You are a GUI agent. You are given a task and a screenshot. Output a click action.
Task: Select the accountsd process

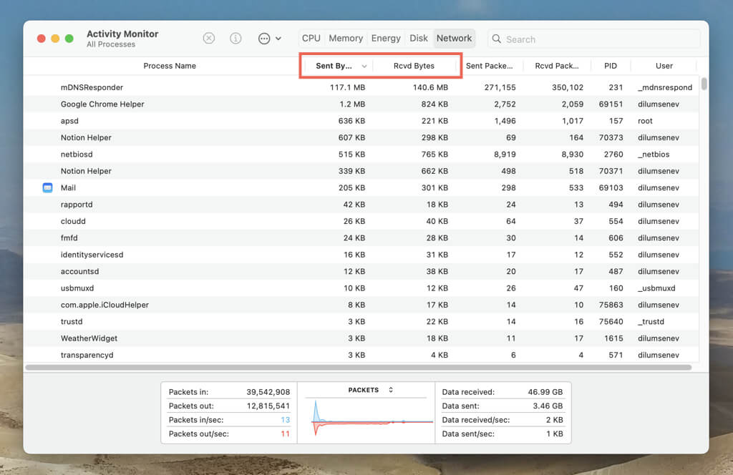[361, 271]
